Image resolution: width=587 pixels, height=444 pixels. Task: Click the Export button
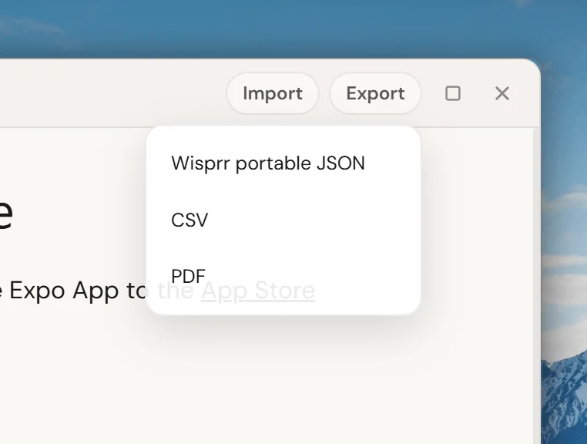coord(375,93)
